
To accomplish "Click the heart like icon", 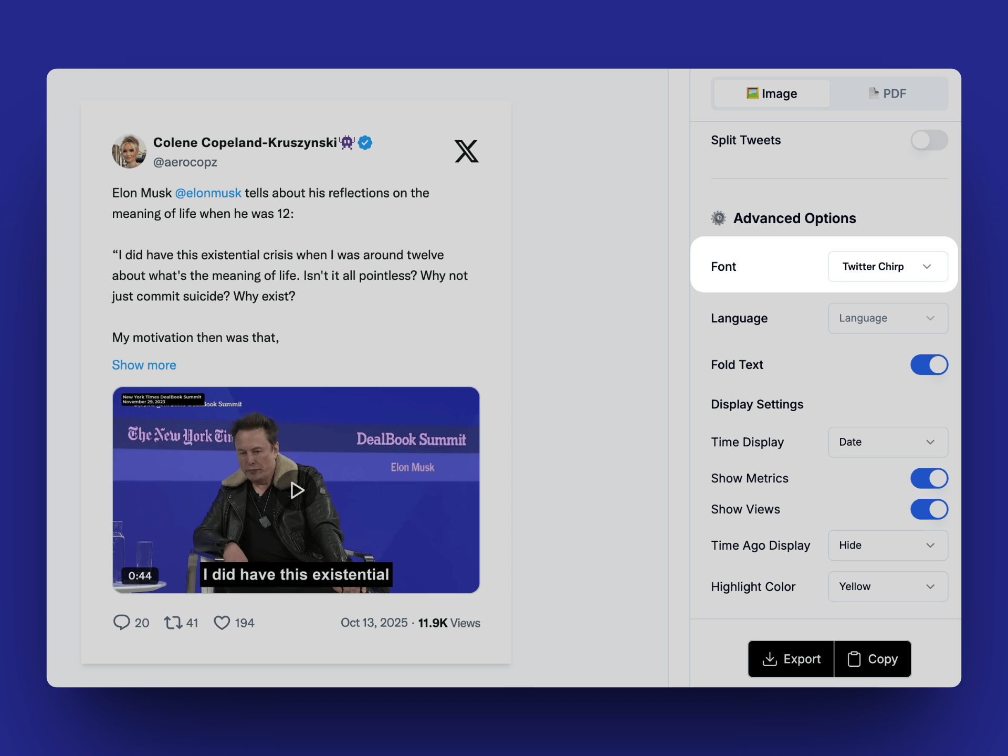I will point(222,623).
